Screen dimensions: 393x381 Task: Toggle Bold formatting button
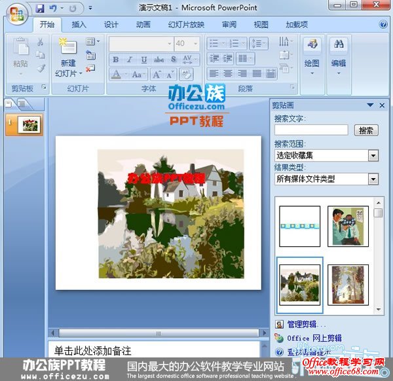tap(116, 59)
